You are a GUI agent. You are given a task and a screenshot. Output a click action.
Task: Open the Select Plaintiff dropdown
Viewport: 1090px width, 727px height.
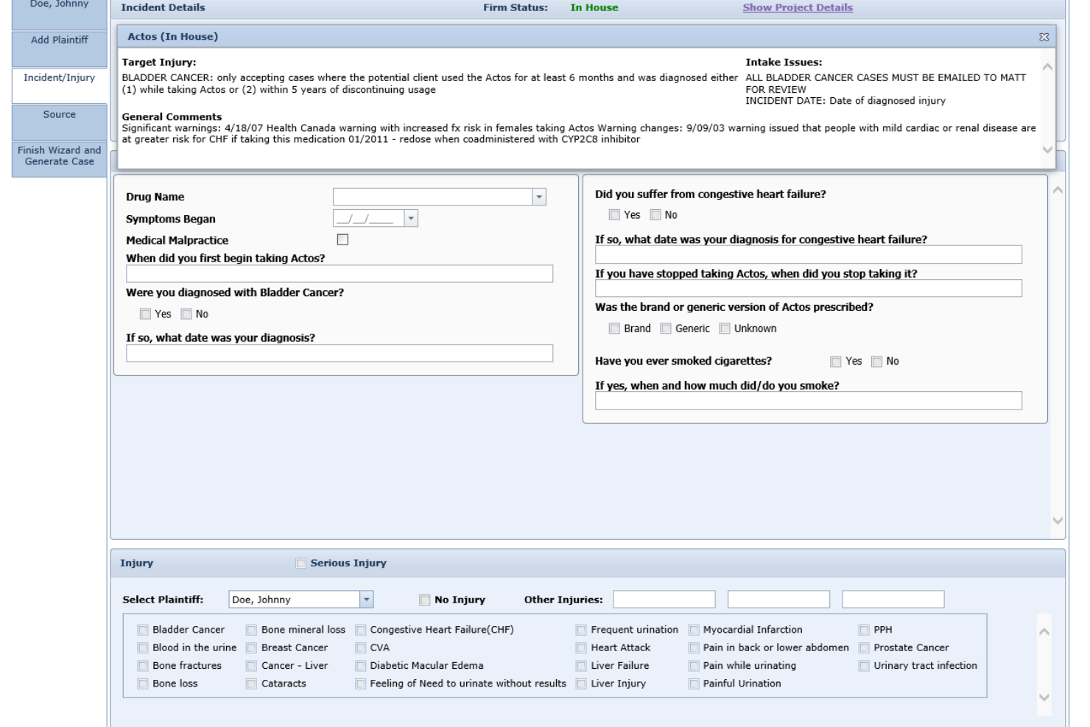point(366,600)
